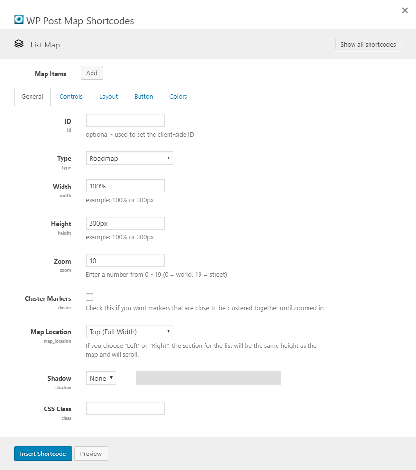Screen dimensions: 416x470
Task: Focus the CSS Class input field
Action: click(125, 408)
